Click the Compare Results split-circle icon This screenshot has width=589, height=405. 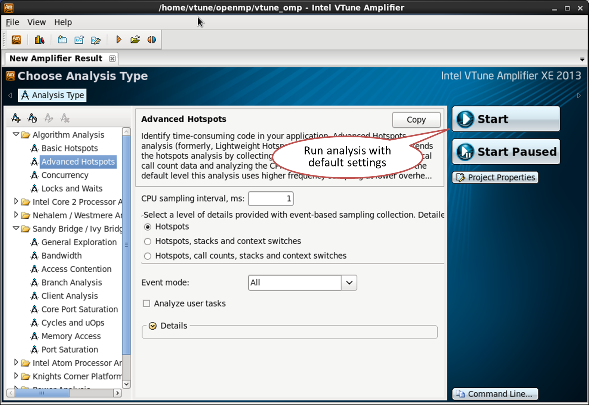152,40
